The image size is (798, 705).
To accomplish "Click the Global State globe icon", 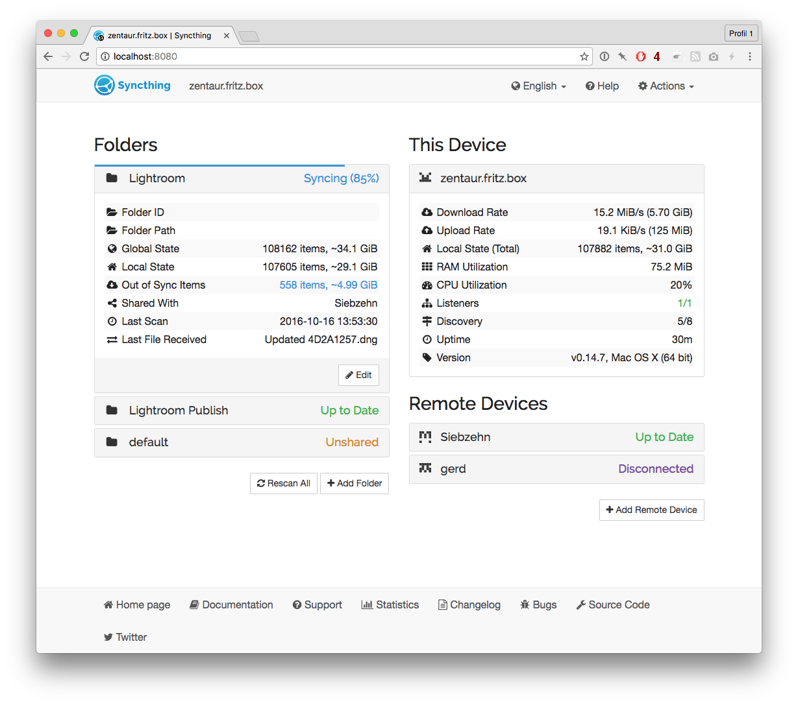I will click(112, 248).
